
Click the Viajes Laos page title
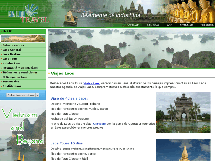[x=62, y=74]
